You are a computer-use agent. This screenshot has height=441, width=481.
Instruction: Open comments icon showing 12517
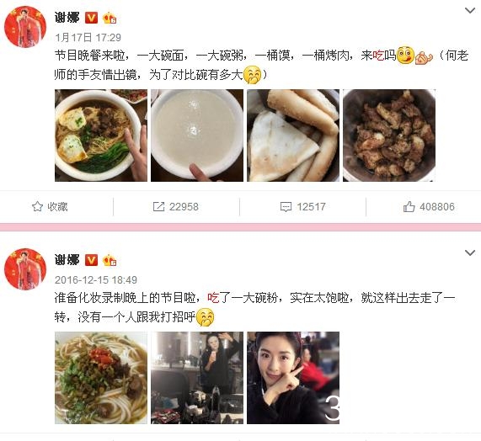286,207
